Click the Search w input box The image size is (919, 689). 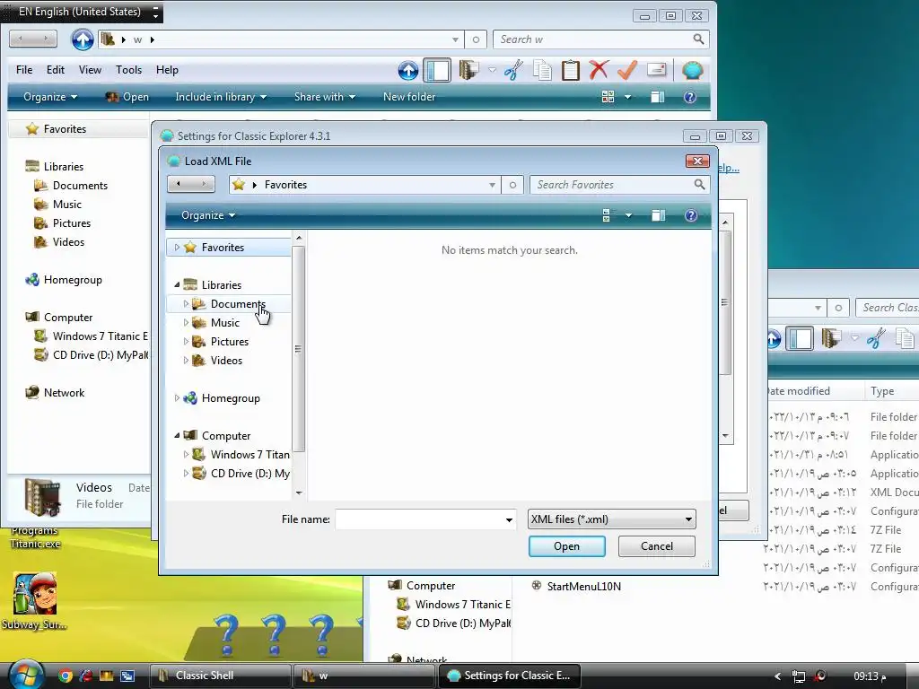(x=593, y=39)
